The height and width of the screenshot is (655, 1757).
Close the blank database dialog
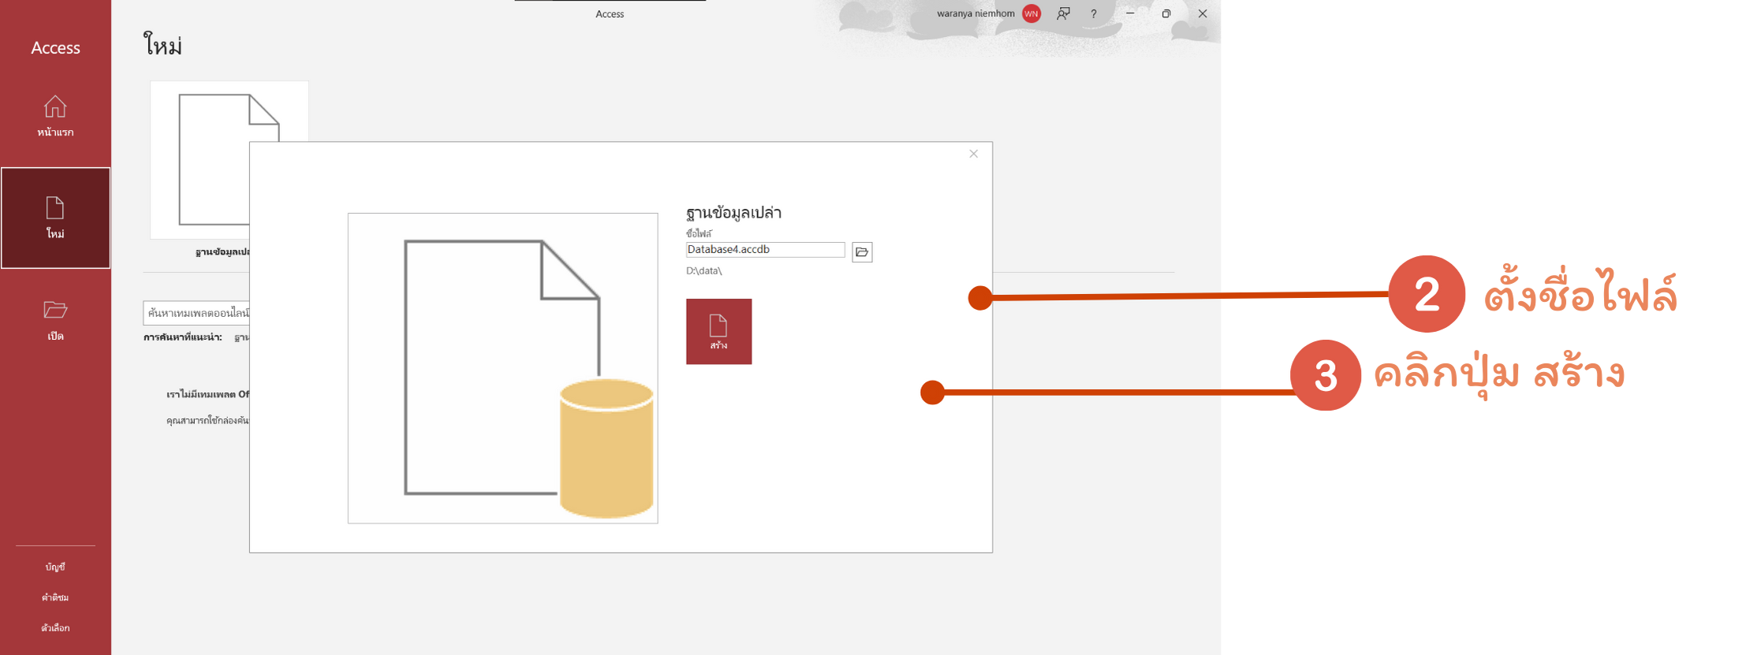[x=973, y=154]
